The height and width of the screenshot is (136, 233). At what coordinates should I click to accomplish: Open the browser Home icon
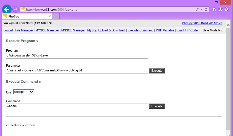point(214,9)
